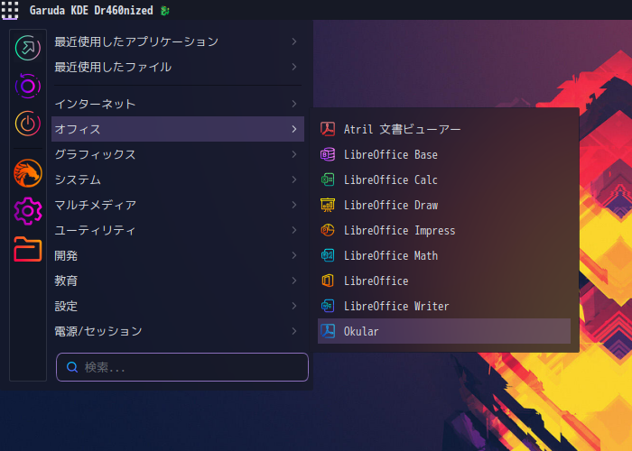Screen dimensions: 632x451
Task: Launch LibreOffice Writer
Action: point(444,306)
